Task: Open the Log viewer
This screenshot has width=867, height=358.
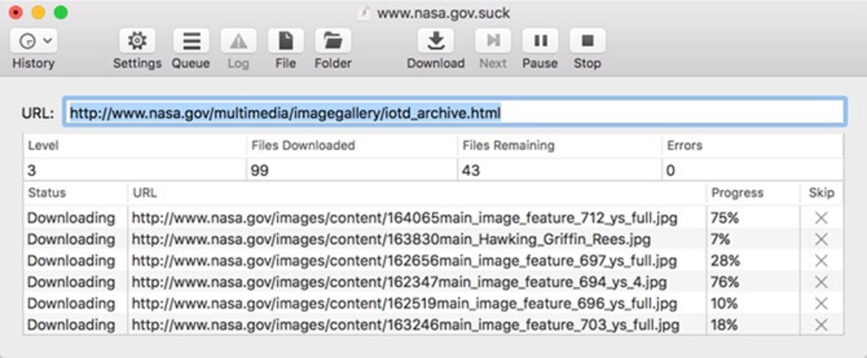Action: (238, 41)
